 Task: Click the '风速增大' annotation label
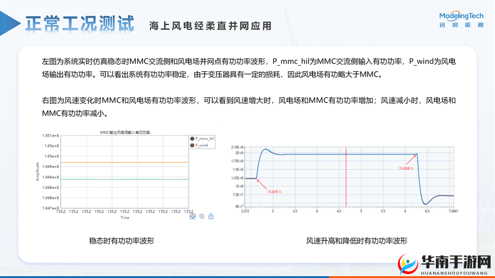point(275,192)
